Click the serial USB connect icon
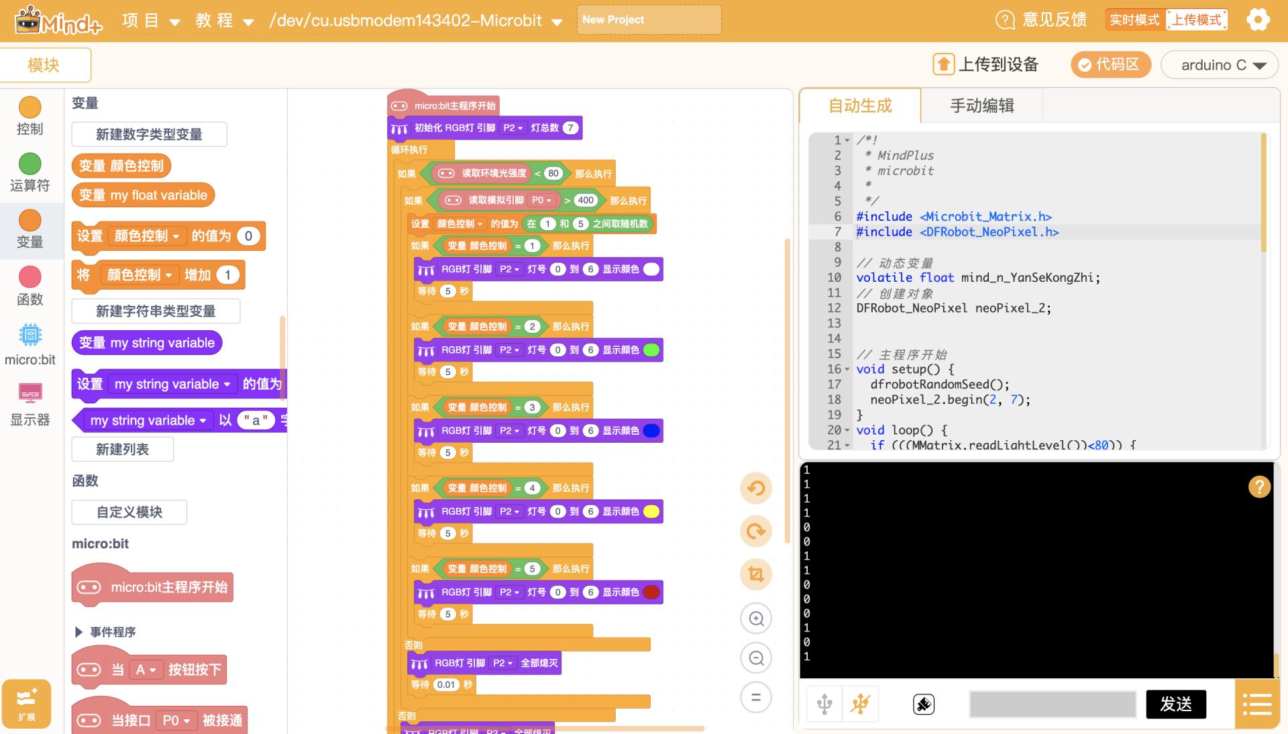The image size is (1288, 734). (824, 704)
